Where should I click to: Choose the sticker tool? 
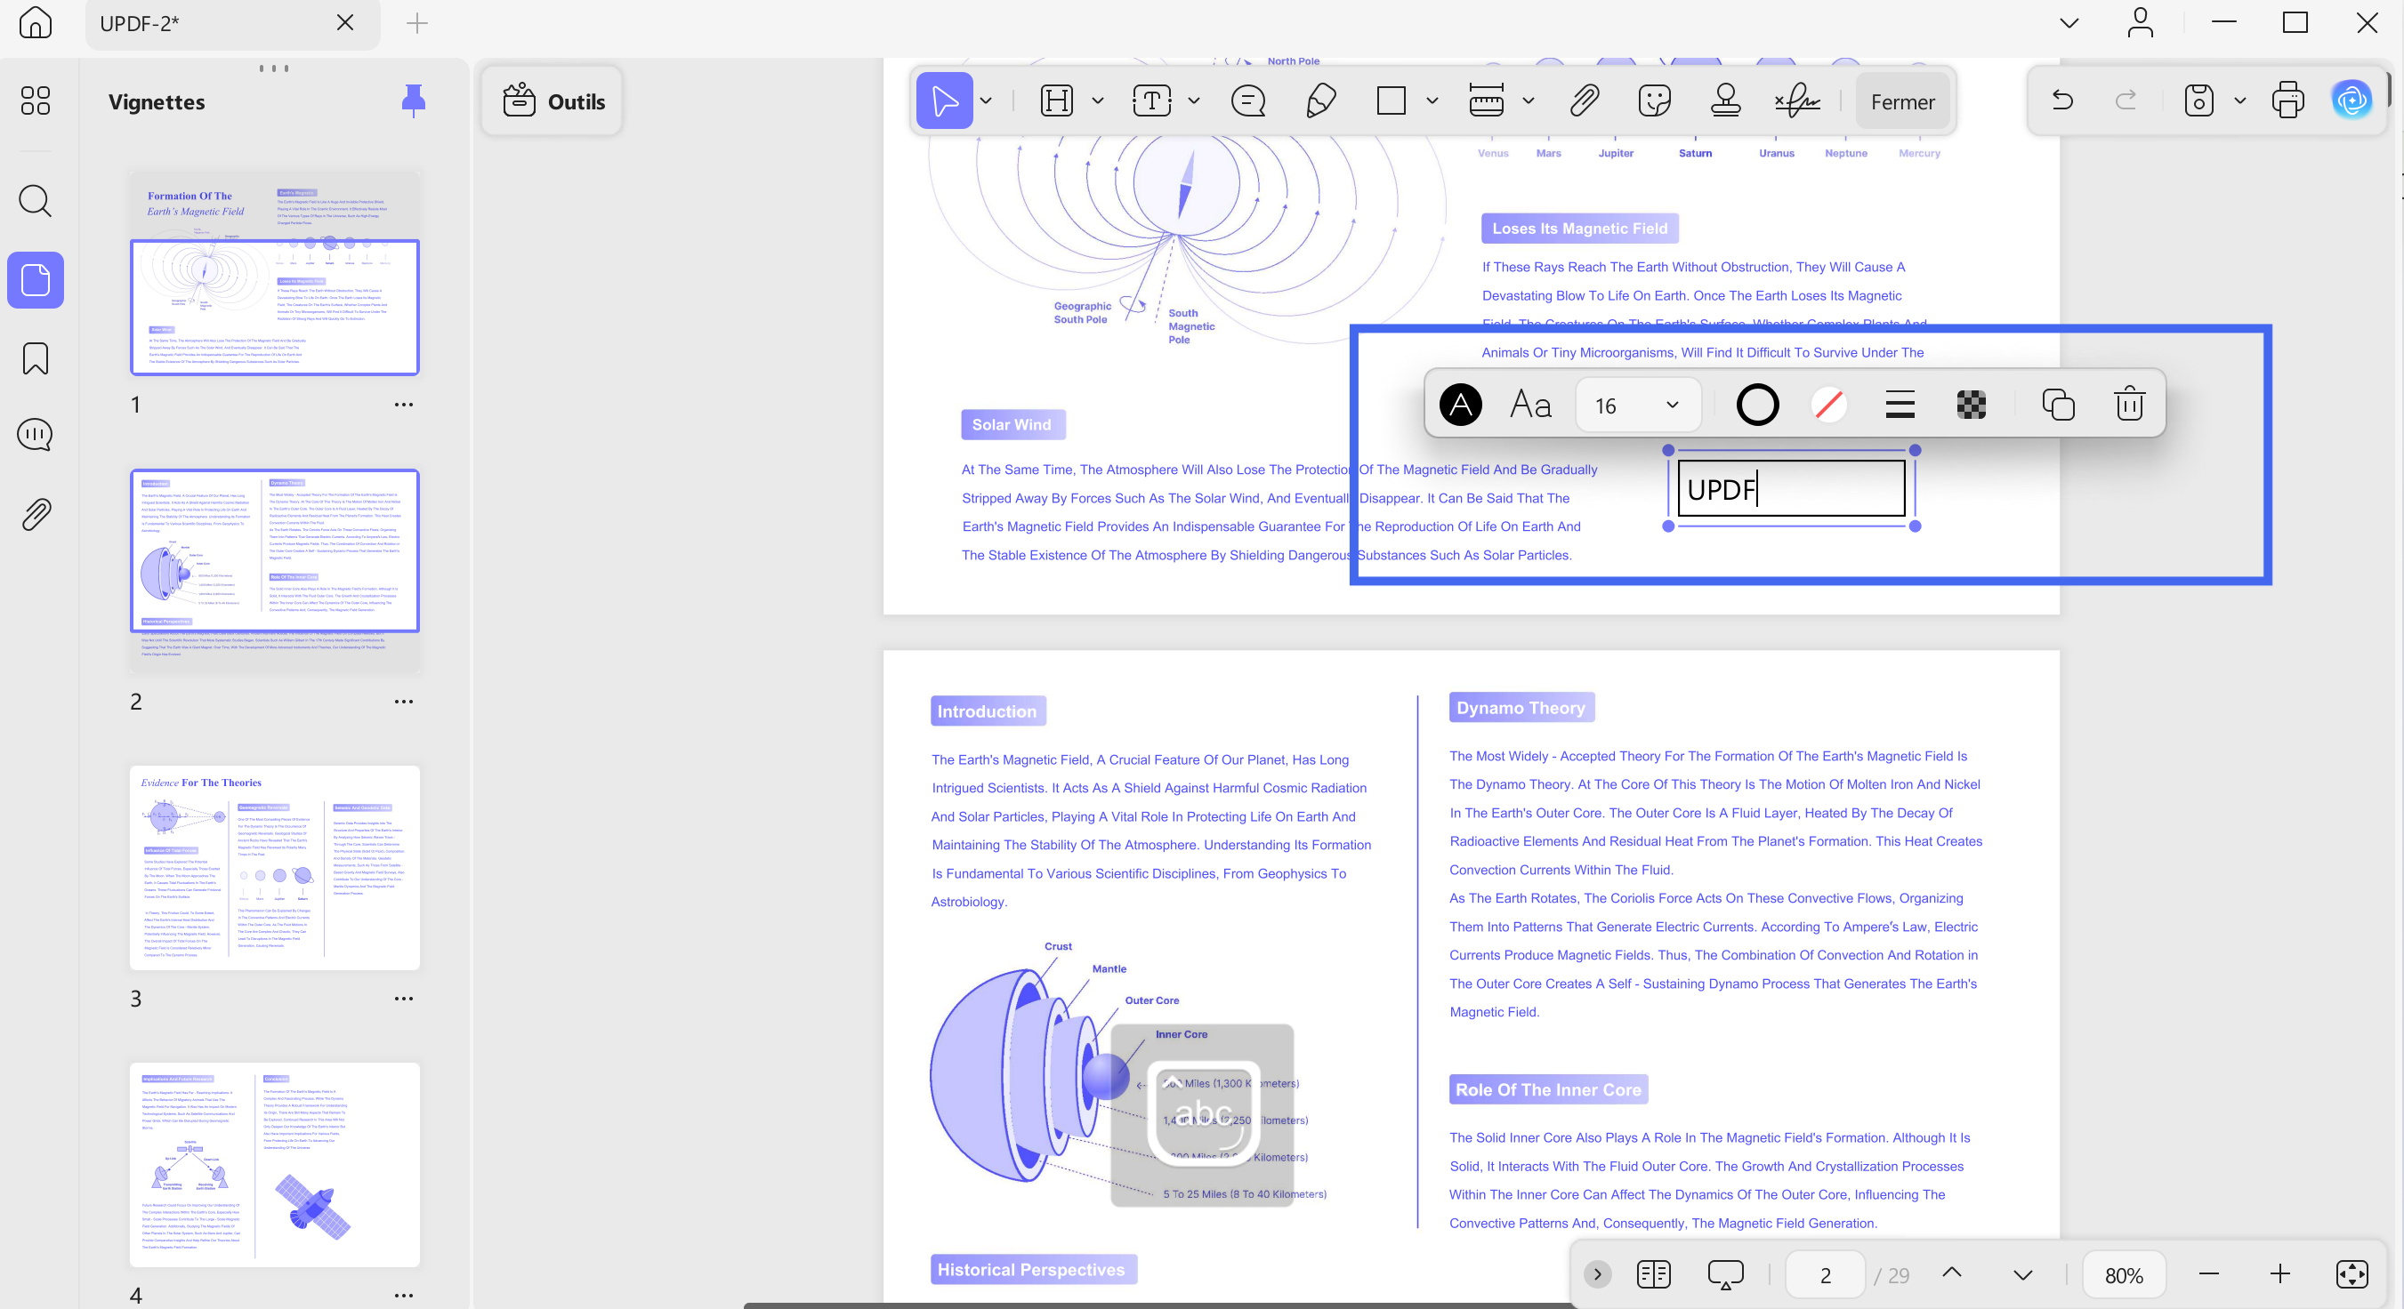[x=1654, y=100]
